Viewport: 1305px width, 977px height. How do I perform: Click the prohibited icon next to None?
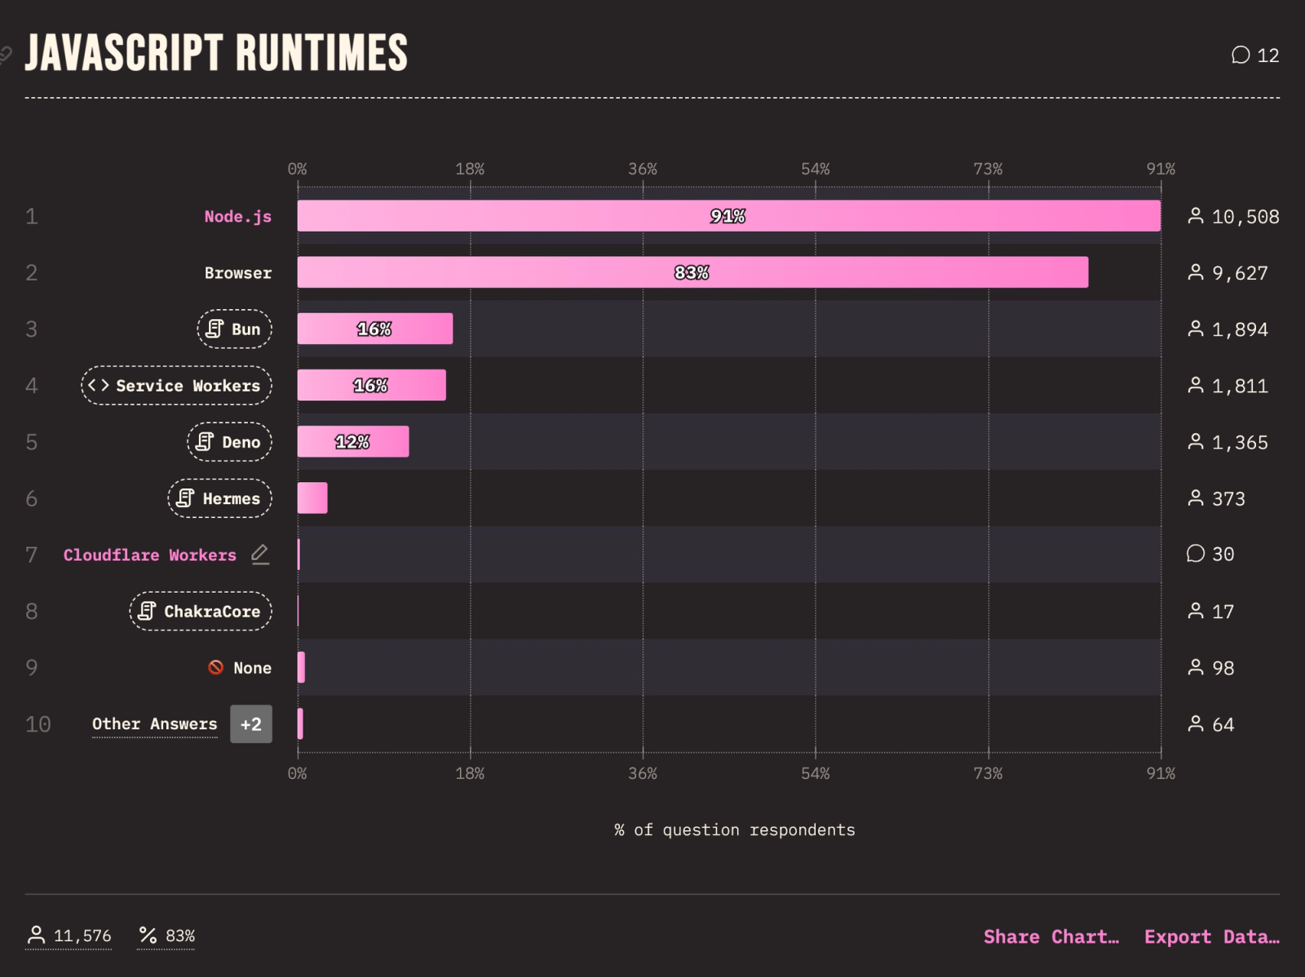[x=215, y=667]
